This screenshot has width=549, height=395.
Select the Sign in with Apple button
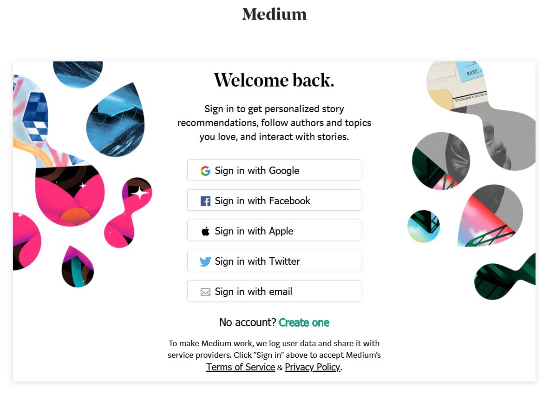point(274,230)
